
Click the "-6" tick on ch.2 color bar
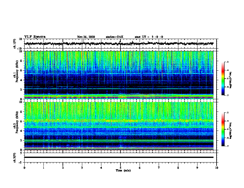227,138
